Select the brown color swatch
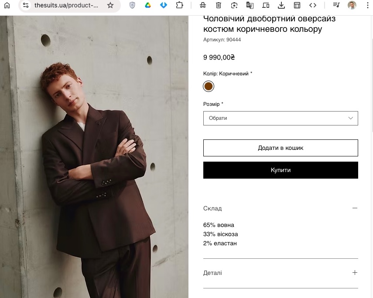373x298 pixels. [209, 86]
